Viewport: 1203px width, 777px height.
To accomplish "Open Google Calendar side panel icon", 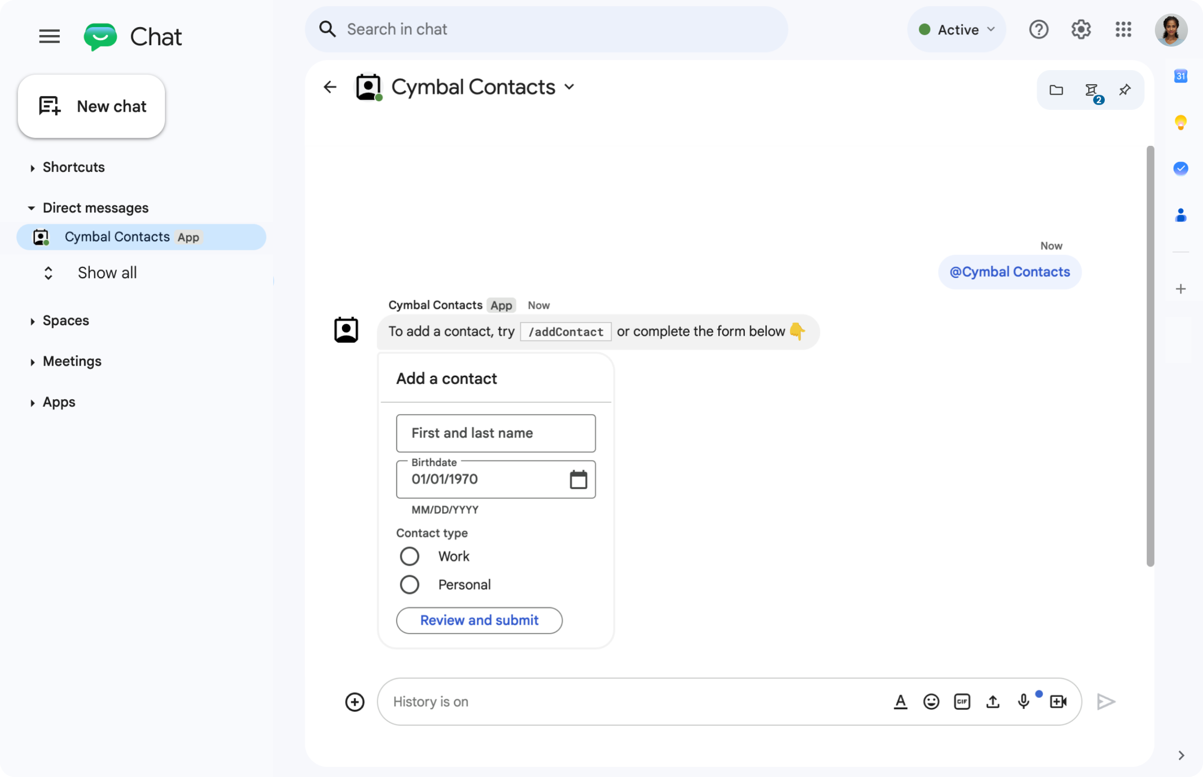I will click(1180, 76).
